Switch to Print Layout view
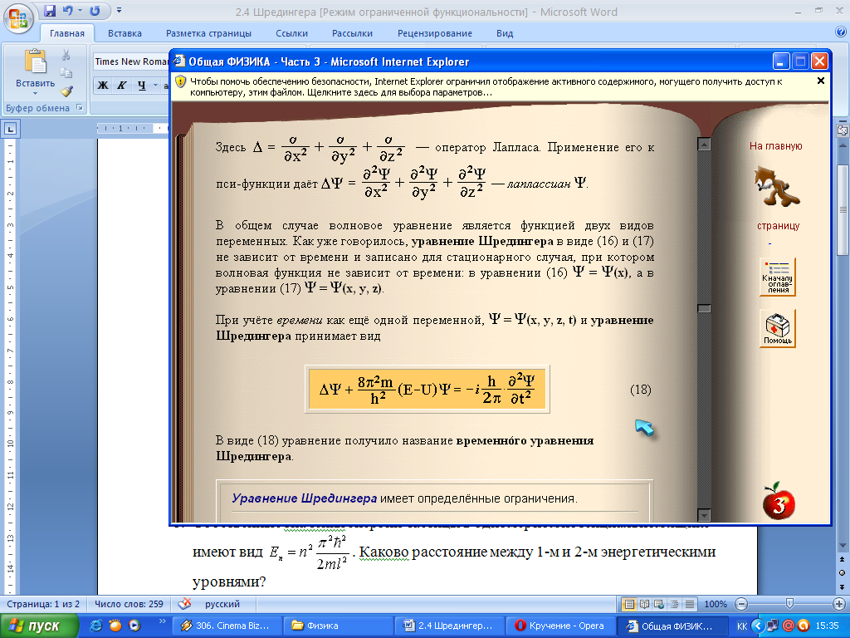Image resolution: width=850 pixels, height=638 pixels. [x=629, y=604]
